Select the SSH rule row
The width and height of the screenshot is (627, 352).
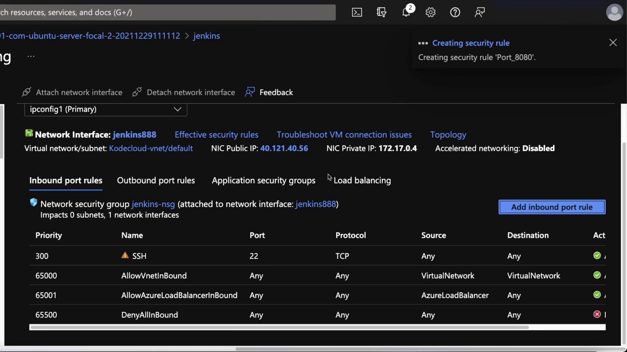[139, 256]
